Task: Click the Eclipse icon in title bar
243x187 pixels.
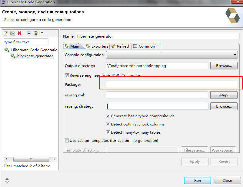Action: pos(3,2)
